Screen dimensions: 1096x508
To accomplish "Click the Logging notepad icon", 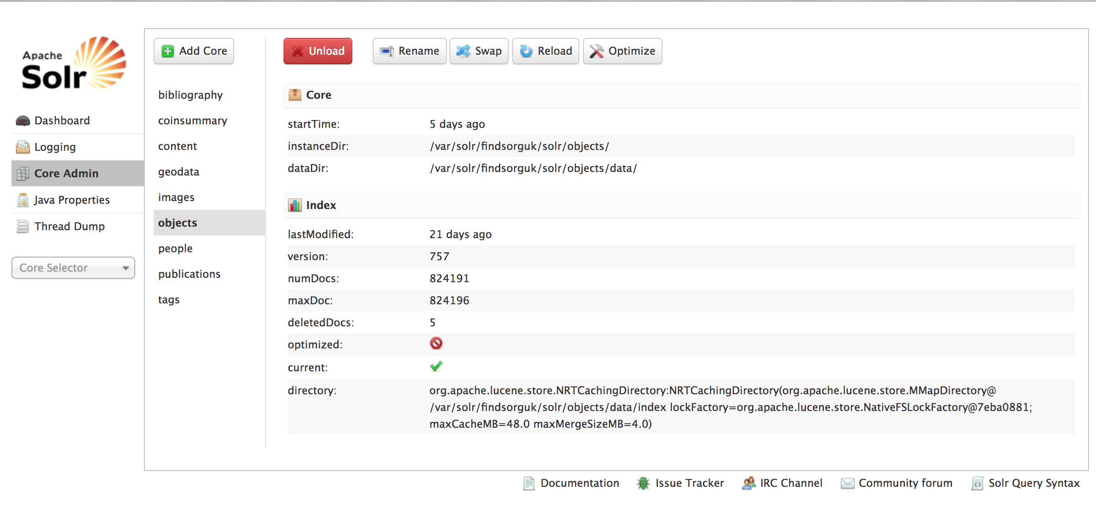I will [23, 147].
